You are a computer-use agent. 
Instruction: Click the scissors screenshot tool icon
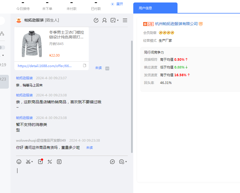(x=28, y=162)
